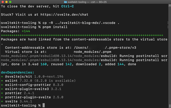Image resolution: width=171 pixels, height=108 pixels.
Task: Click the scroll-up arrow icon at top right
Action: pyautogui.click(x=170, y=5)
